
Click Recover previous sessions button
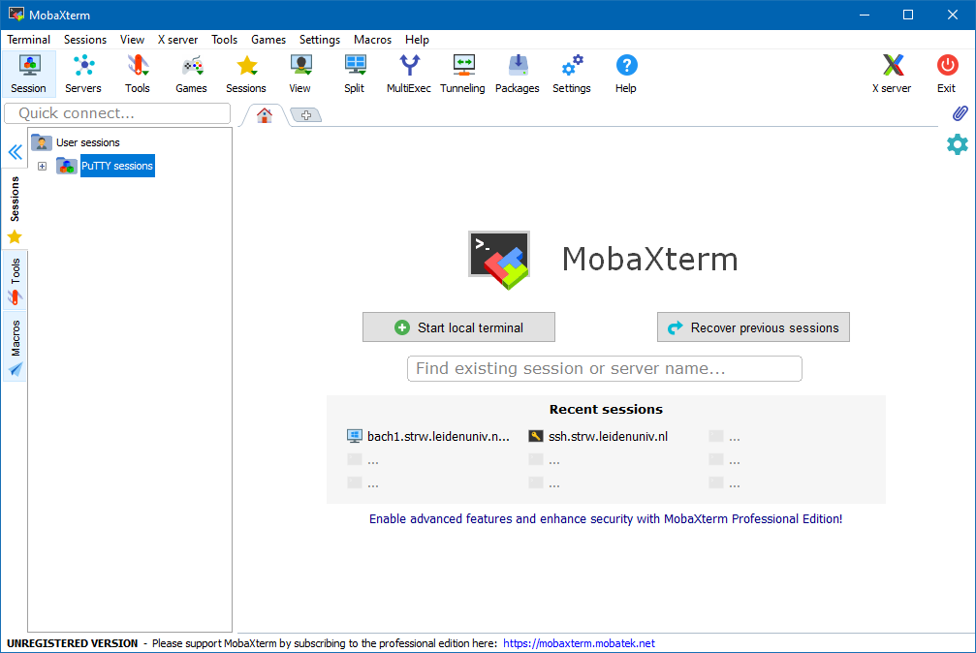[753, 327]
